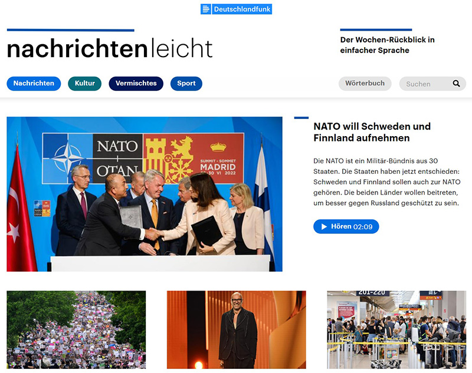Open the street protest crowd photo

tap(76, 330)
